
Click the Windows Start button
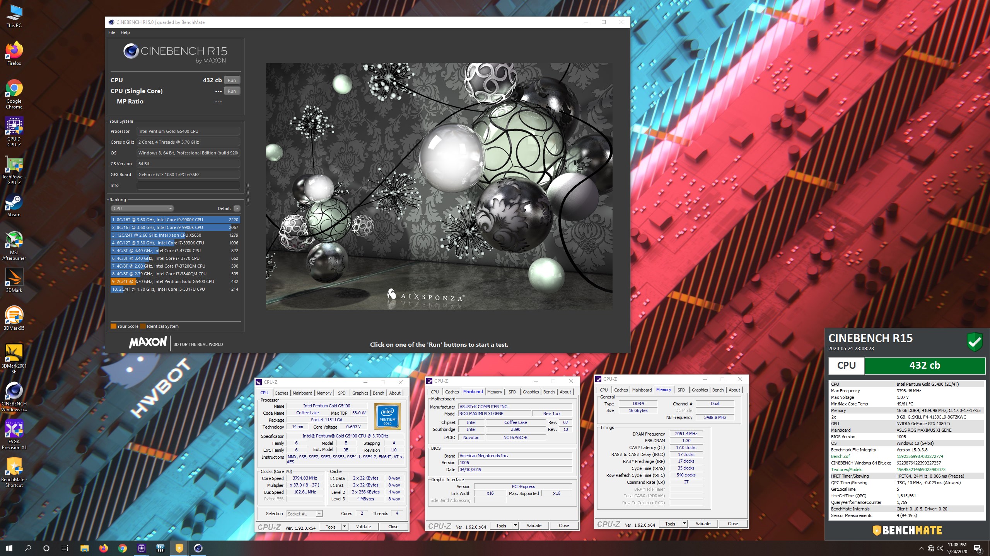9,548
